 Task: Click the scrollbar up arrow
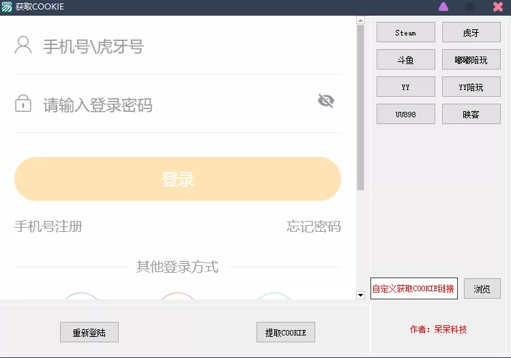[x=360, y=20]
